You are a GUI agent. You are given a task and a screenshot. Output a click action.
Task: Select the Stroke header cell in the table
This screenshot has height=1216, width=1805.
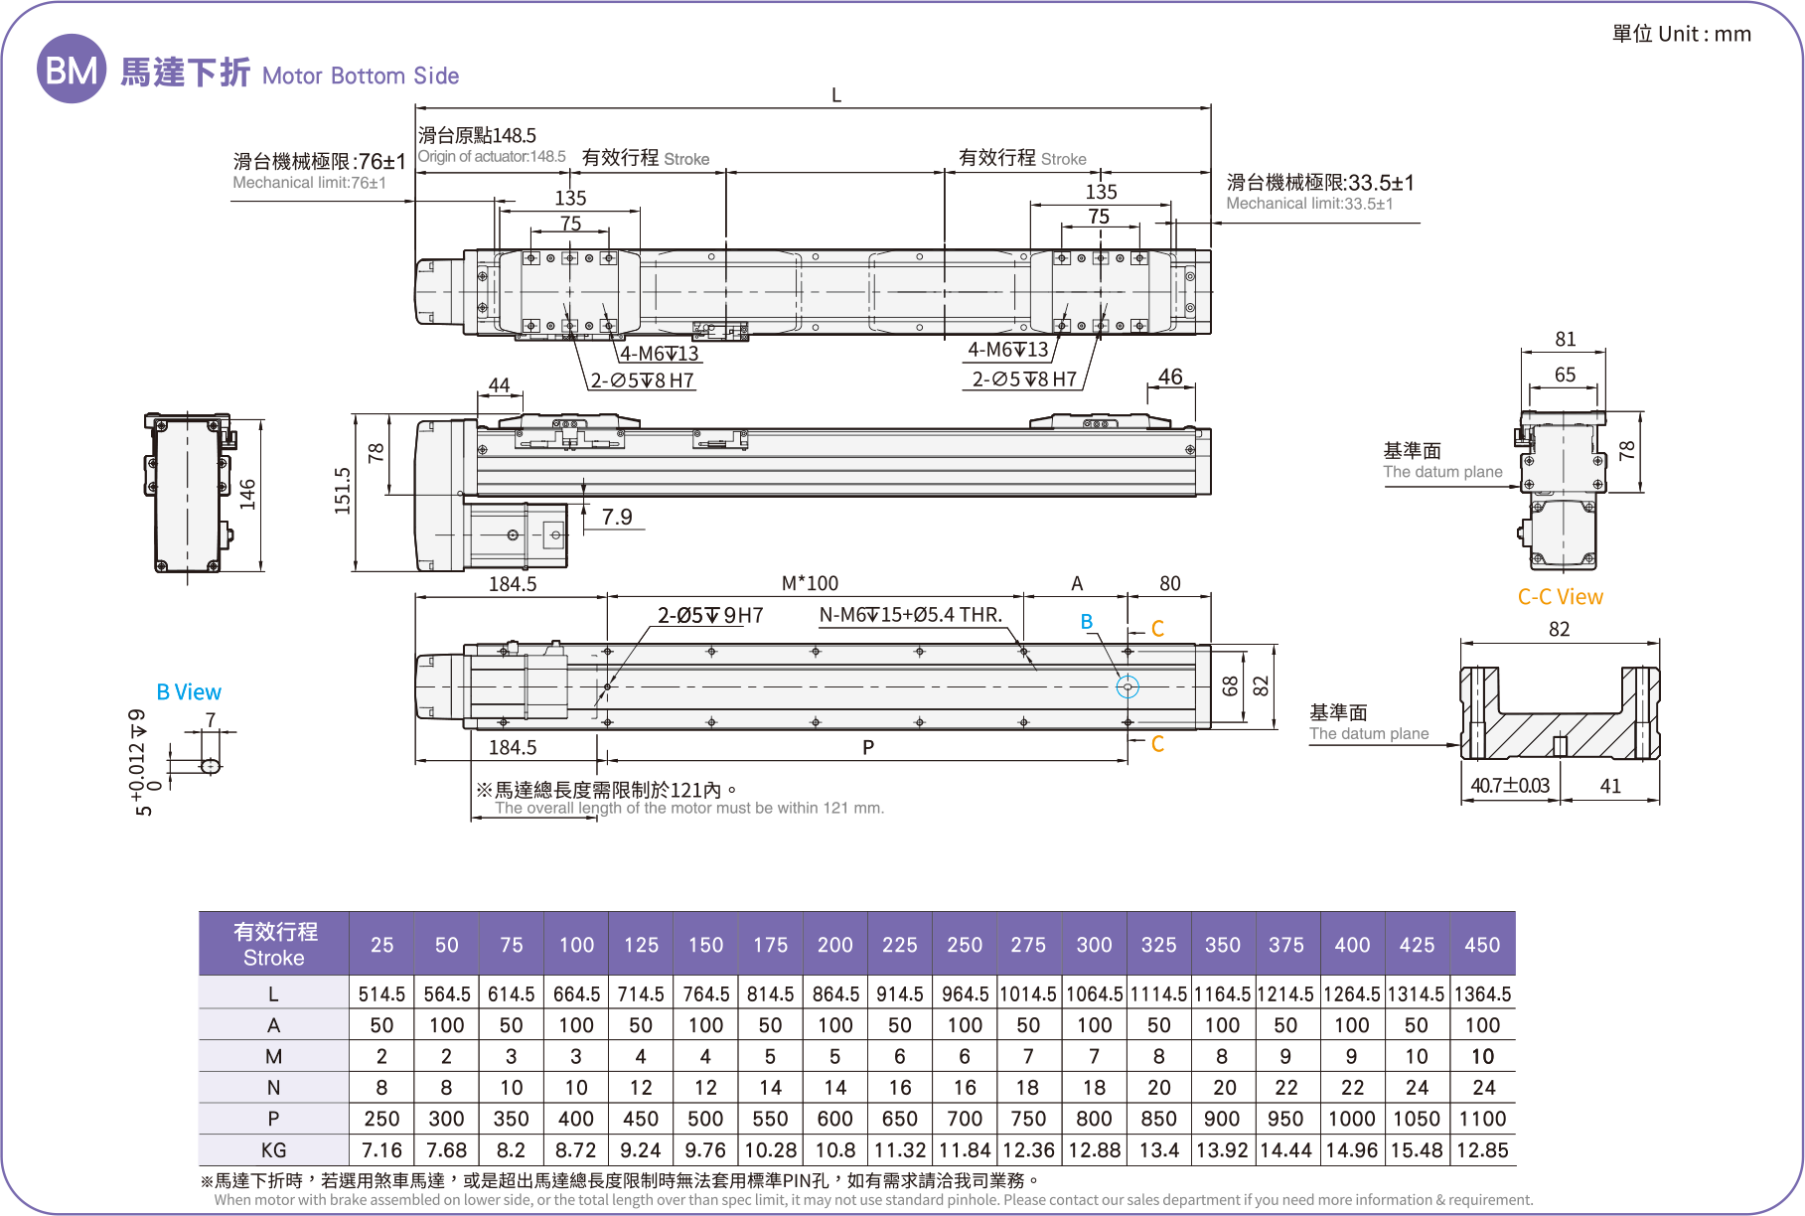pos(274,944)
